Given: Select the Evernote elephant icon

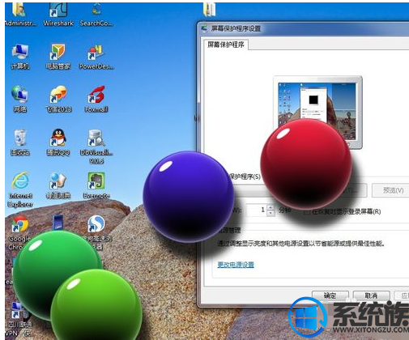Looking at the screenshot, I should 96,181.
